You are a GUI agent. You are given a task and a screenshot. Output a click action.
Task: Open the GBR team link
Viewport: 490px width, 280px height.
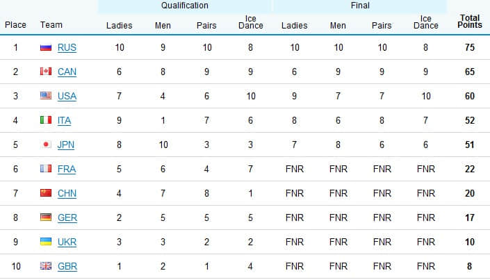tap(67, 267)
